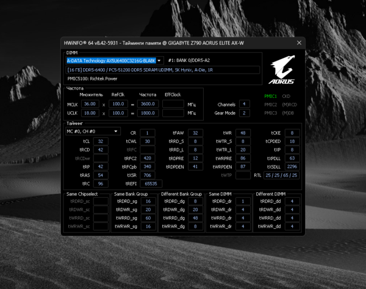This screenshot has height=289, width=366.
Task: Click the tRDPRE value 12
Action: pos(195,158)
